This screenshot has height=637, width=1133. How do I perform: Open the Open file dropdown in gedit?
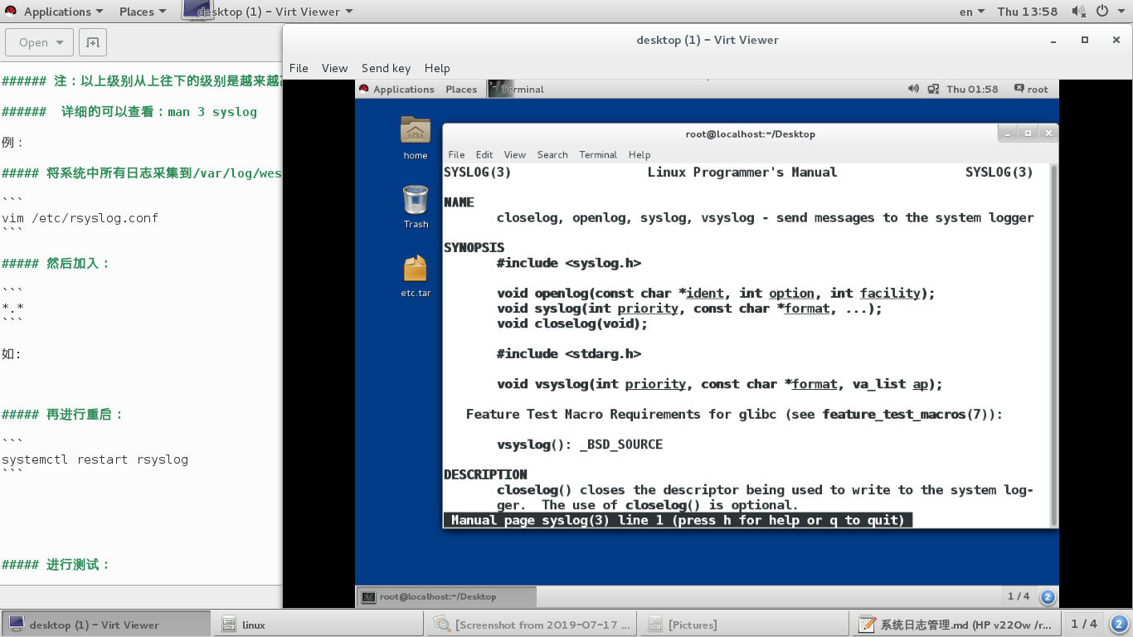[38, 41]
